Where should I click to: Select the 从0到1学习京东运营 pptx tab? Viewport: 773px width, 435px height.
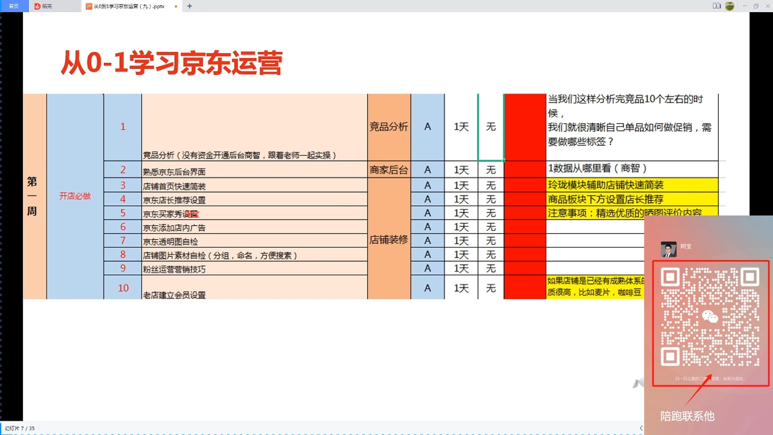pyautogui.click(x=132, y=6)
